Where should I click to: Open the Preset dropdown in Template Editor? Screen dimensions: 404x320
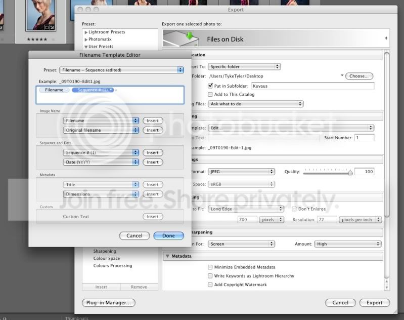pos(121,70)
